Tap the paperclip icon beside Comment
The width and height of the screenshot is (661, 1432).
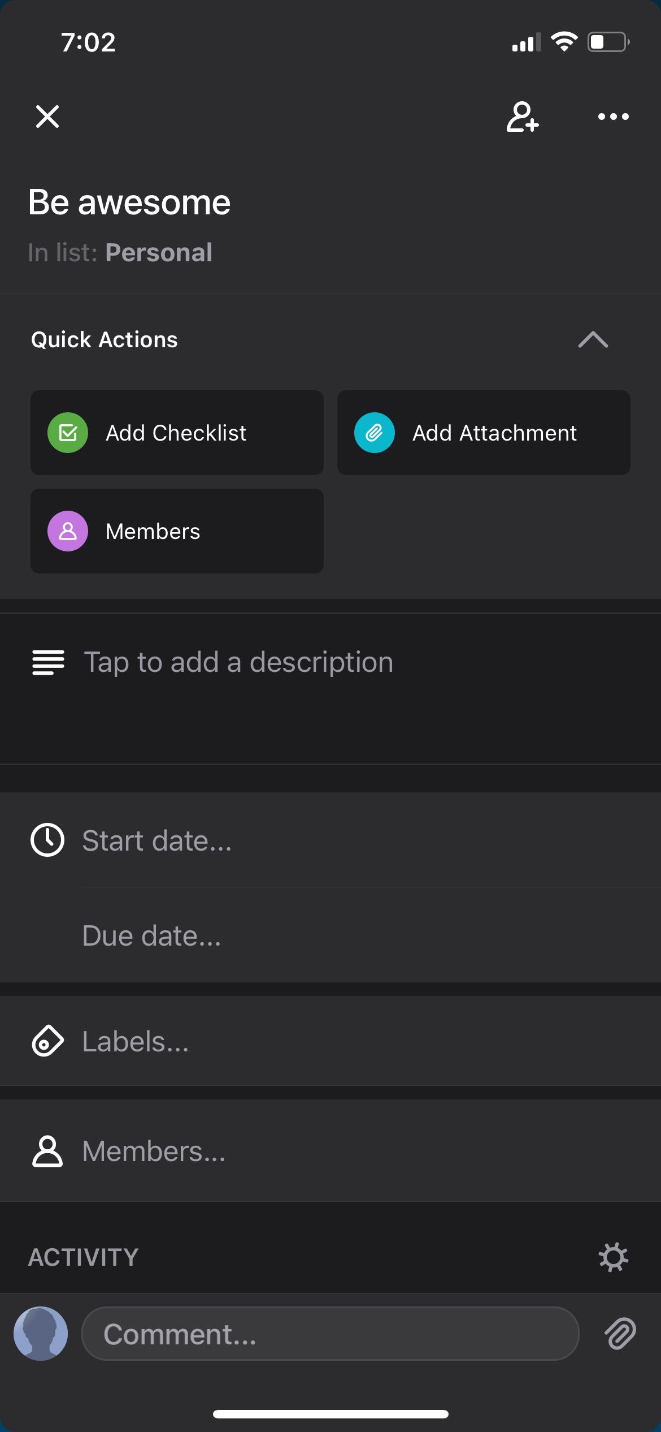click(x=620, y=1334)
